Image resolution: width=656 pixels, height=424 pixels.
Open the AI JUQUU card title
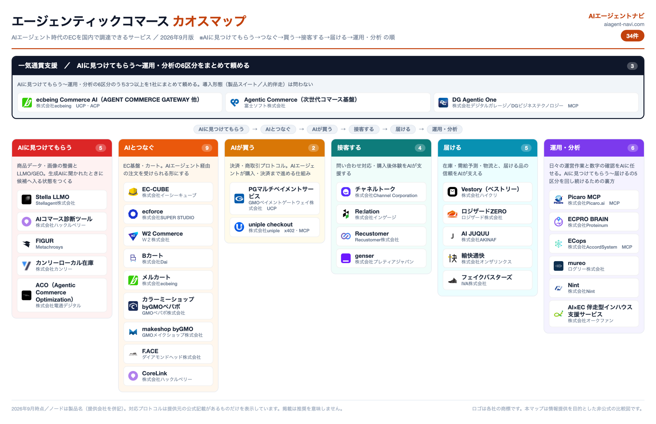click(475, 234)
